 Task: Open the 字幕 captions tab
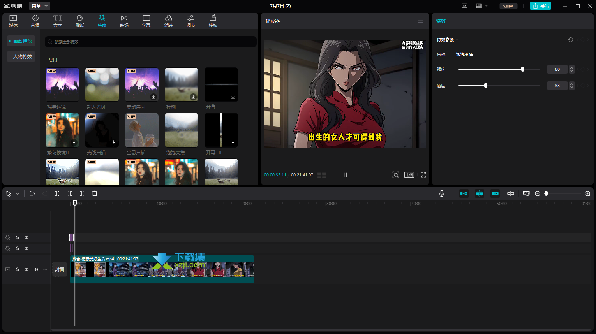146,21
